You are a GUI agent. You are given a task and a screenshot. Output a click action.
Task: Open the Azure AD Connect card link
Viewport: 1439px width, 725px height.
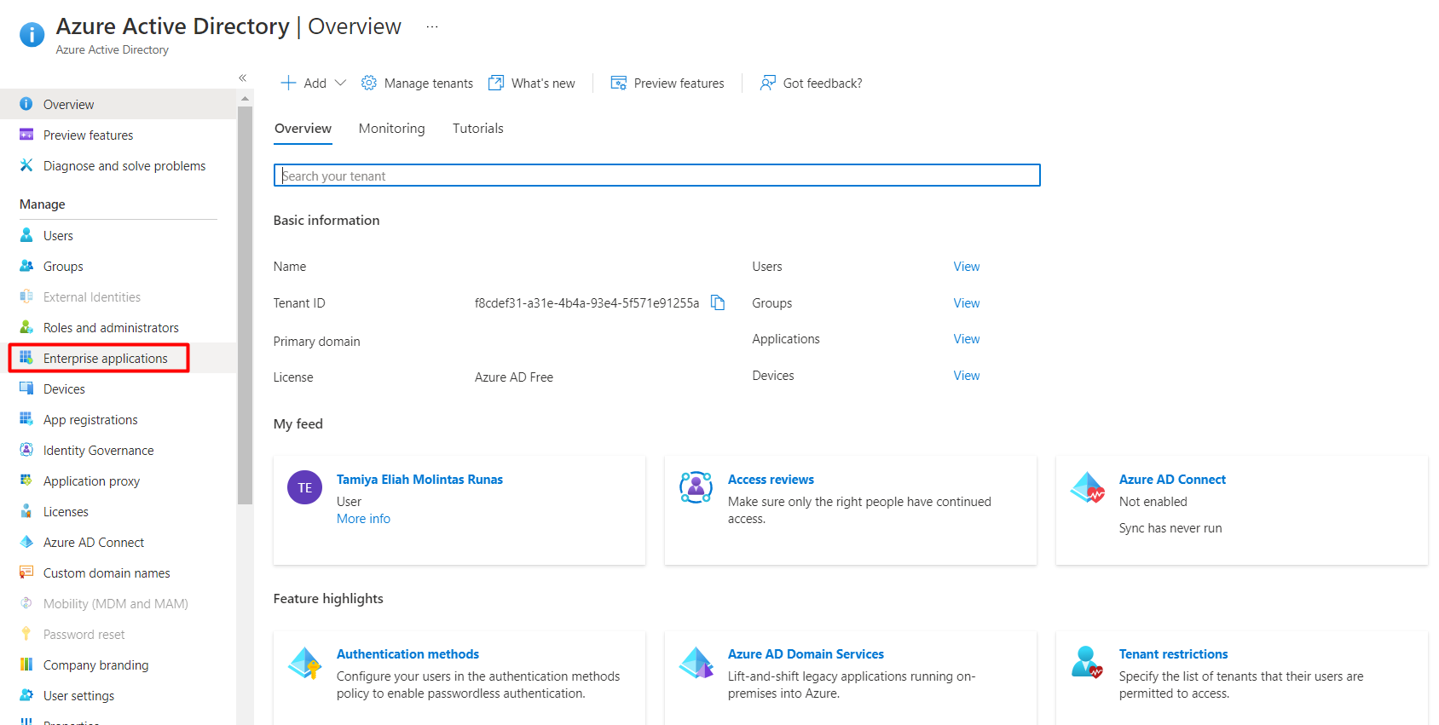(1172, 480)
